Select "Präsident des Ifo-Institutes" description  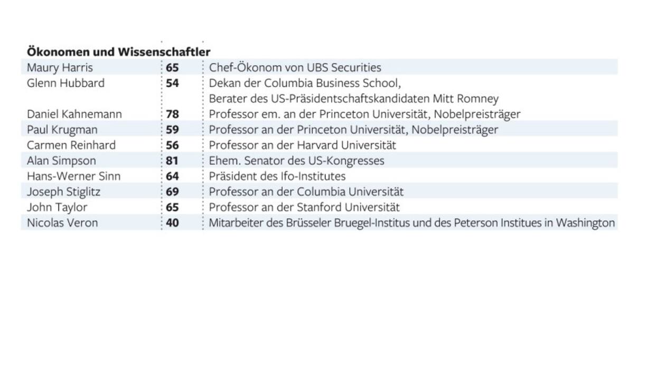point(277,176)
